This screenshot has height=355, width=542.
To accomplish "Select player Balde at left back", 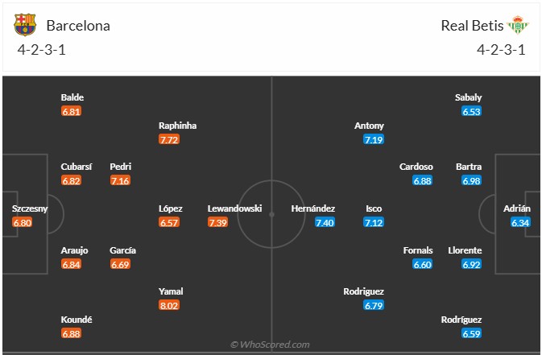I will pos(72,97).
